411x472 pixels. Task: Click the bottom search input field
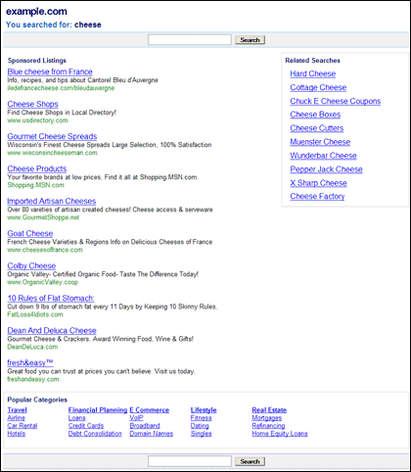click(x=190, y=461)
